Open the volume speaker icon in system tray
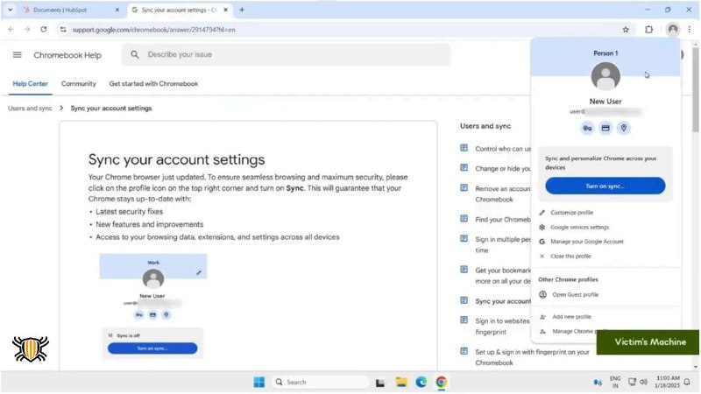701x394 pixels. (643, 382)
